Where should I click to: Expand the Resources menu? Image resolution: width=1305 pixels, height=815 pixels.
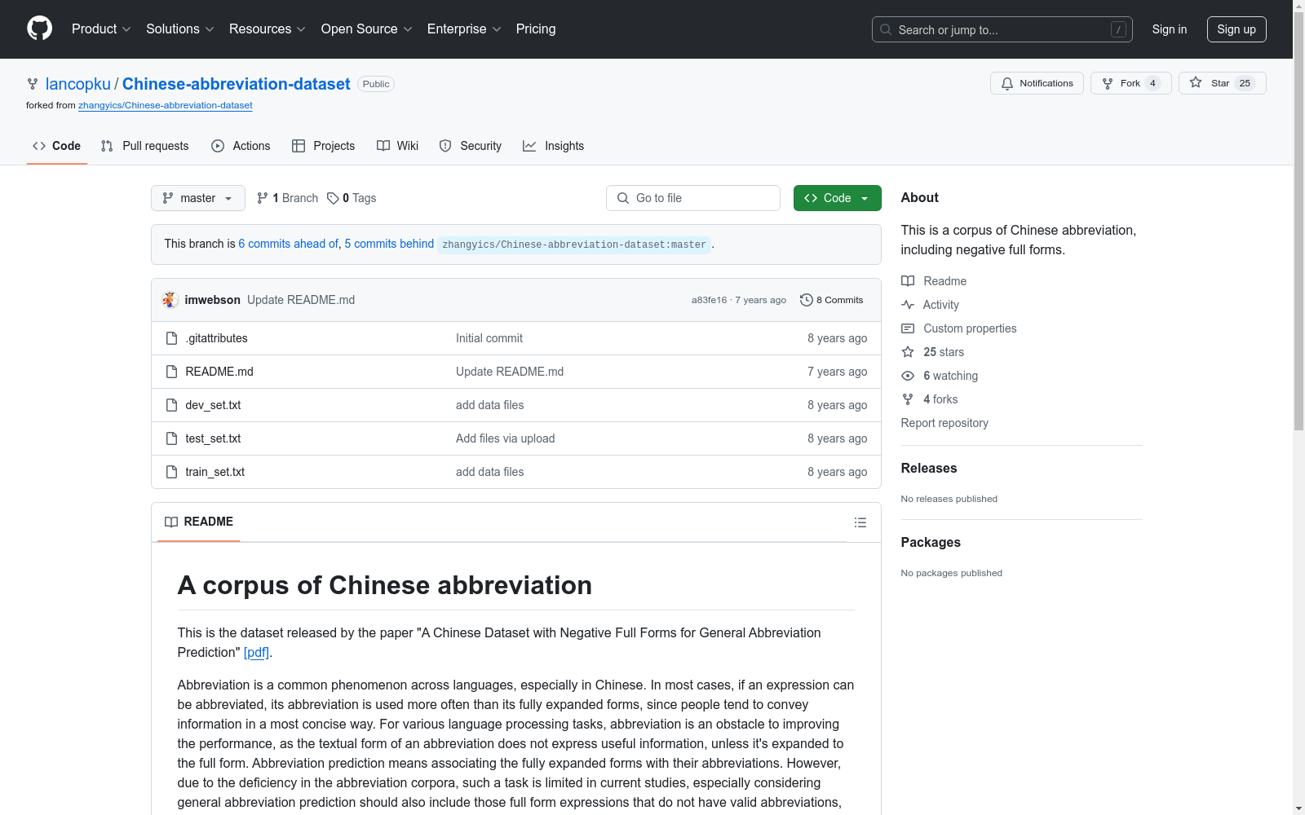click(268, 29)
